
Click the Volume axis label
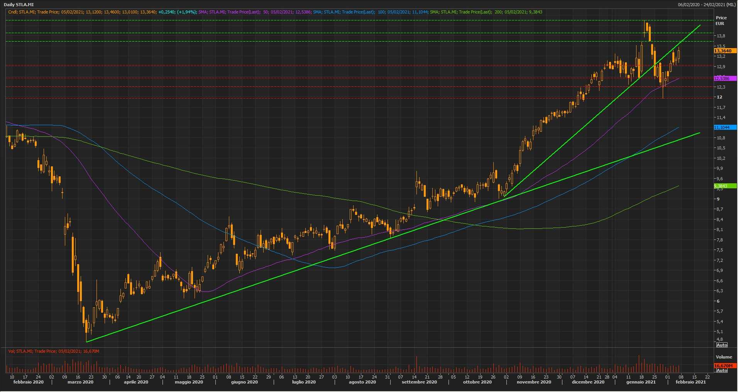[724, 357]
